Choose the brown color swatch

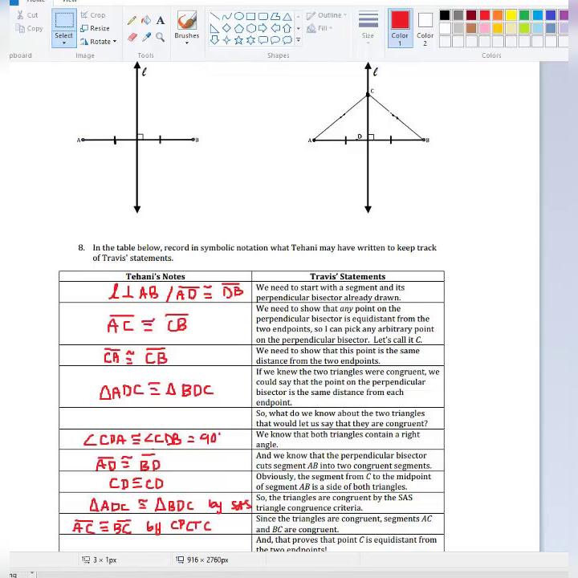coord(471,28)
